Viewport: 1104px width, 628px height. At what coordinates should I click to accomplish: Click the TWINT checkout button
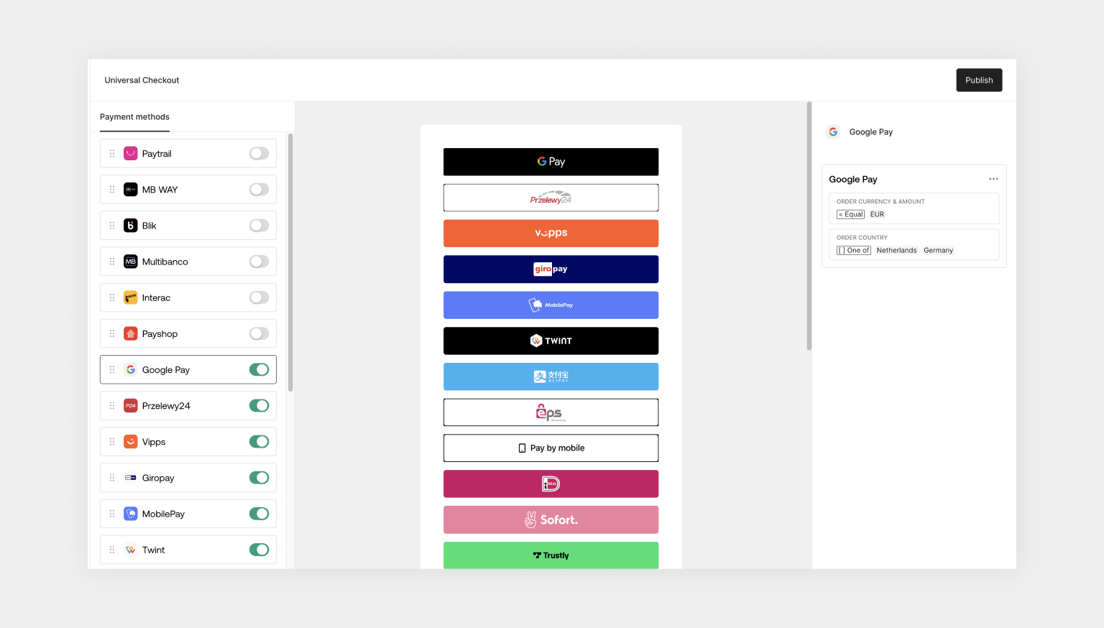(x=551, y=341)
